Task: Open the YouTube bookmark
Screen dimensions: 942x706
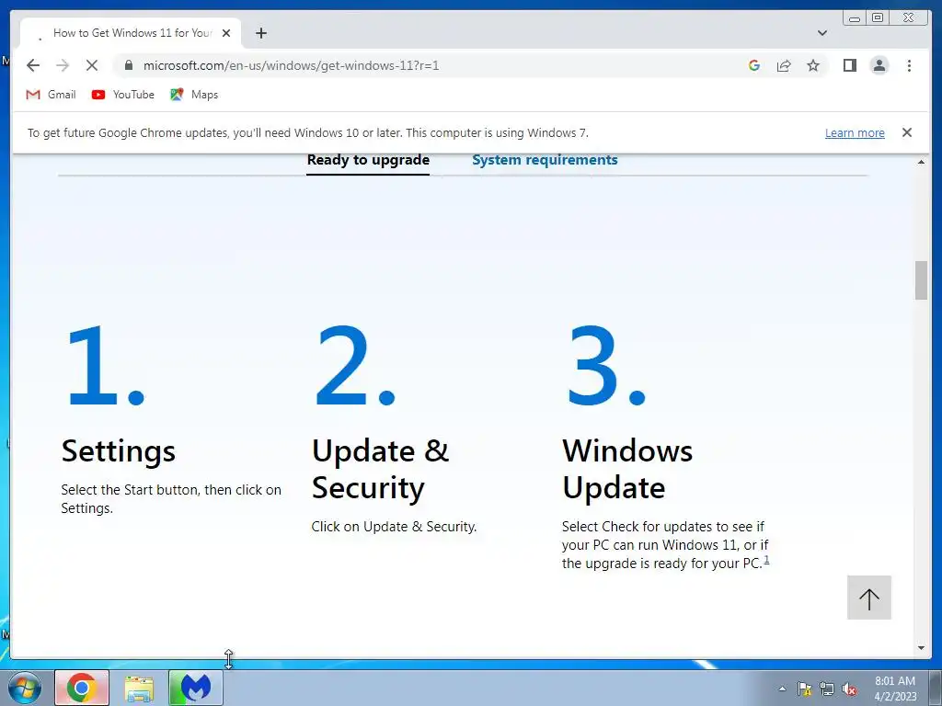Action: point(123,95)
